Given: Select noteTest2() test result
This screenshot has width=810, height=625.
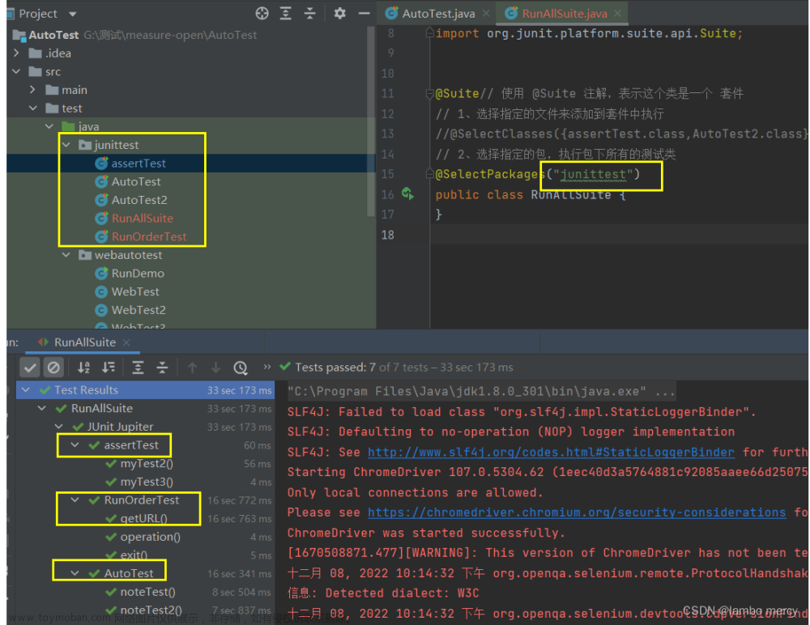Looking at the screenshot, I should click(151, 610).
